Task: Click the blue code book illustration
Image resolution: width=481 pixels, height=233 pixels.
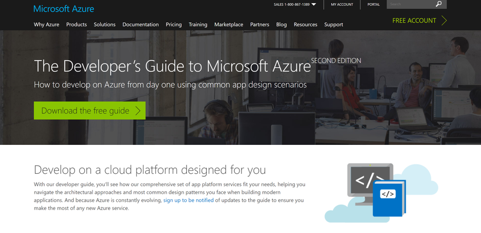Action: 389,198
